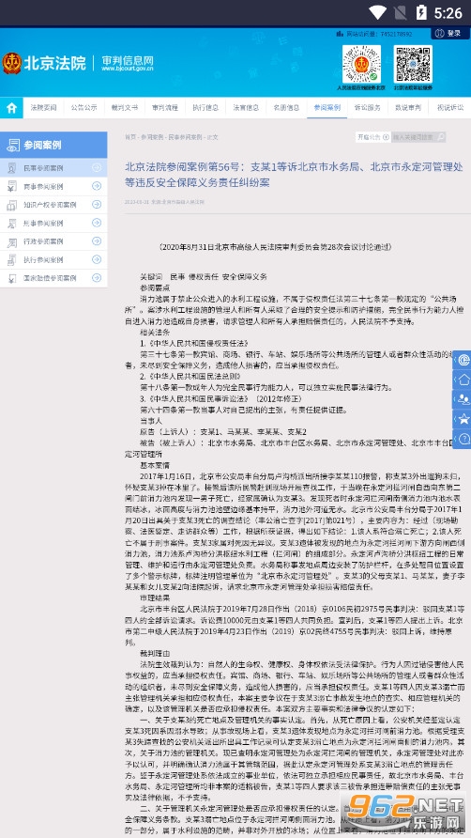The height and width of the screenshot is (838, 471).
Task: Click the website visits counter icon
Action: click(x=340, y=33)
